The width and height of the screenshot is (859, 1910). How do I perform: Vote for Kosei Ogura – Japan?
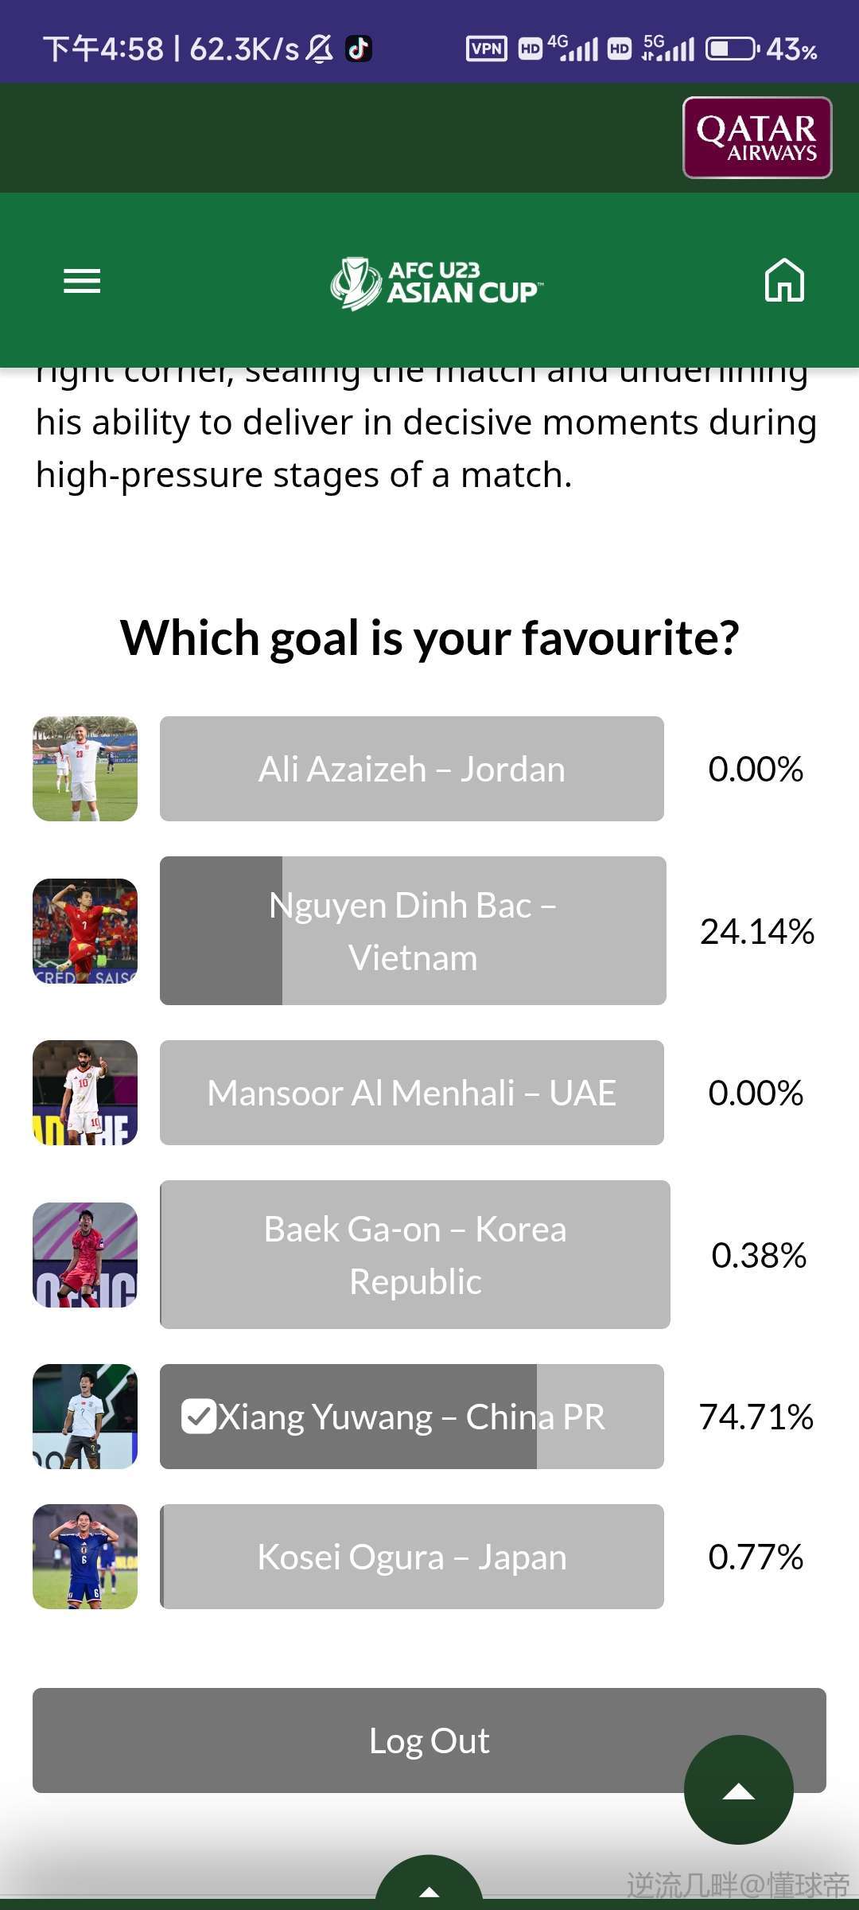pos(412,1557)
